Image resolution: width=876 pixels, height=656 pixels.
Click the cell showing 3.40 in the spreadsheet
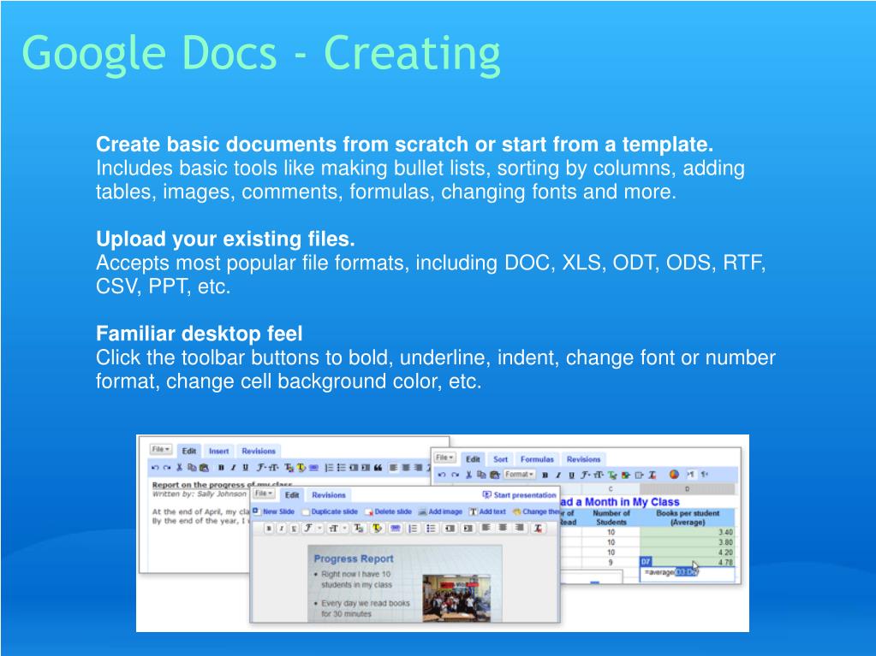point(687,533)
